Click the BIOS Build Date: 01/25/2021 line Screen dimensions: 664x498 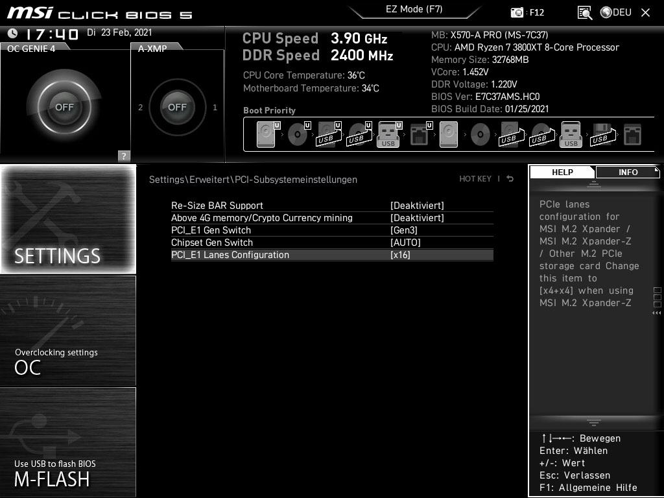pos(490,108)
